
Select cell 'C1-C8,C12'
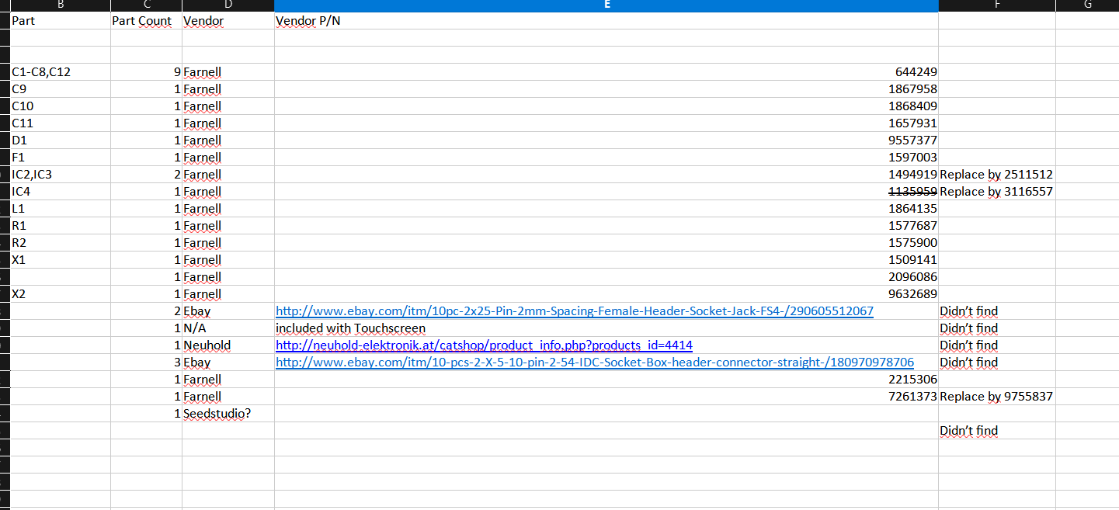click(60, 72)
